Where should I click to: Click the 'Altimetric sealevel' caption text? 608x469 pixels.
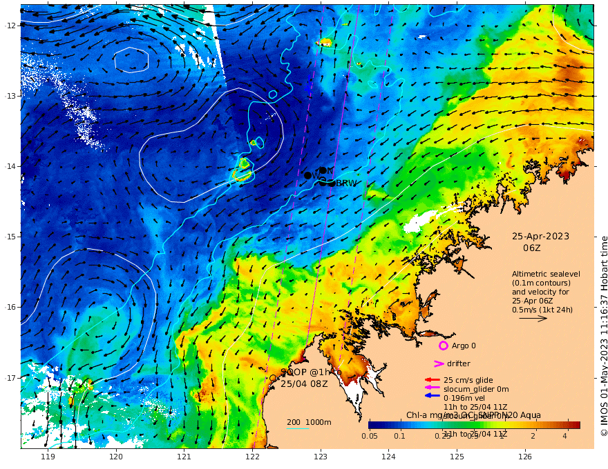tap(546, 274)
